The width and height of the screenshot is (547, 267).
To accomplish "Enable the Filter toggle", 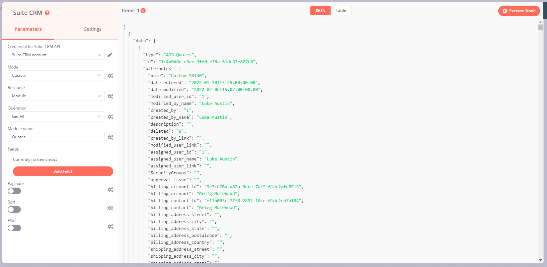I will point(14,228).
